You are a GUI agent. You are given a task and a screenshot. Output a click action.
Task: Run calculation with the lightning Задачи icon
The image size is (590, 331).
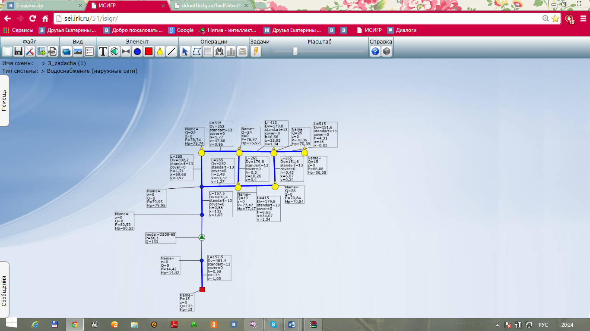coord(256,52)
